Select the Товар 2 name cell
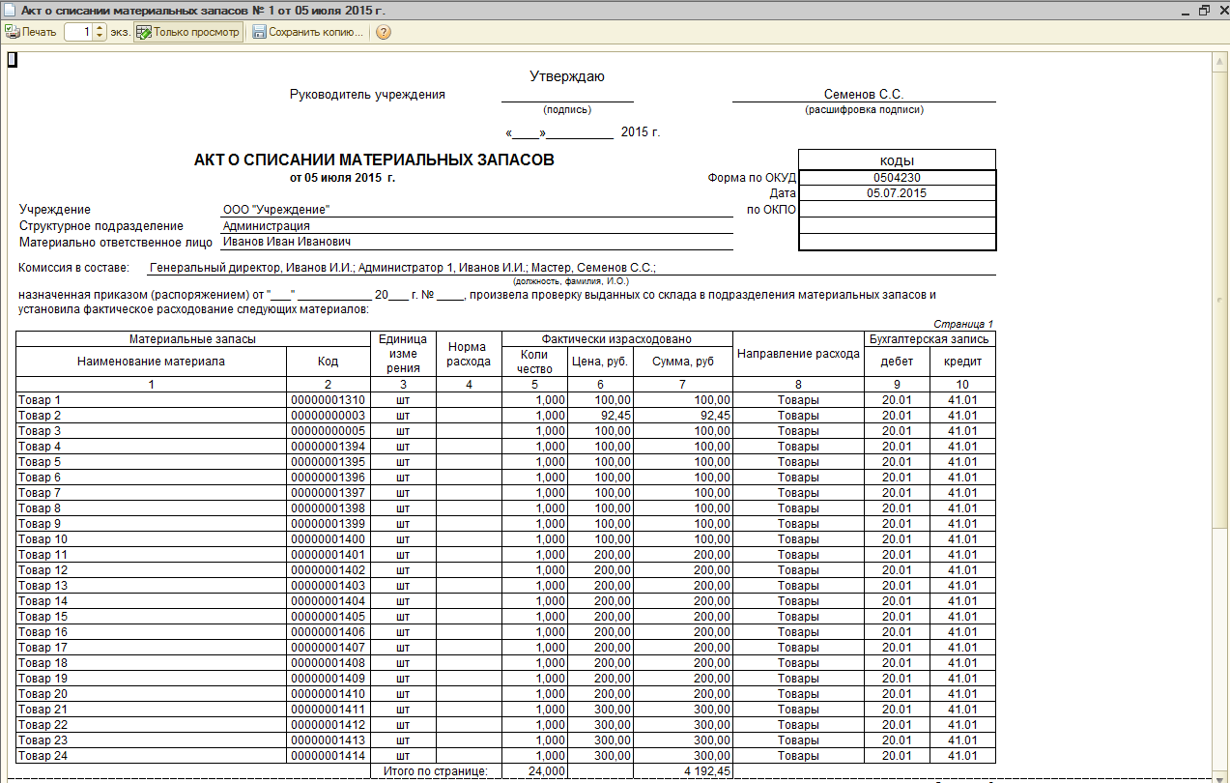This screenshot has width=1230, height=783. (x=152, y=416)
